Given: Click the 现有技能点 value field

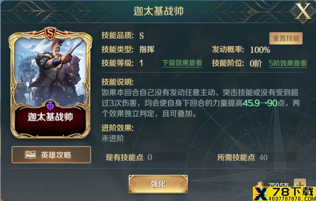Looking at the screenshot, I should pyautogui.click(x=166, y=158).
